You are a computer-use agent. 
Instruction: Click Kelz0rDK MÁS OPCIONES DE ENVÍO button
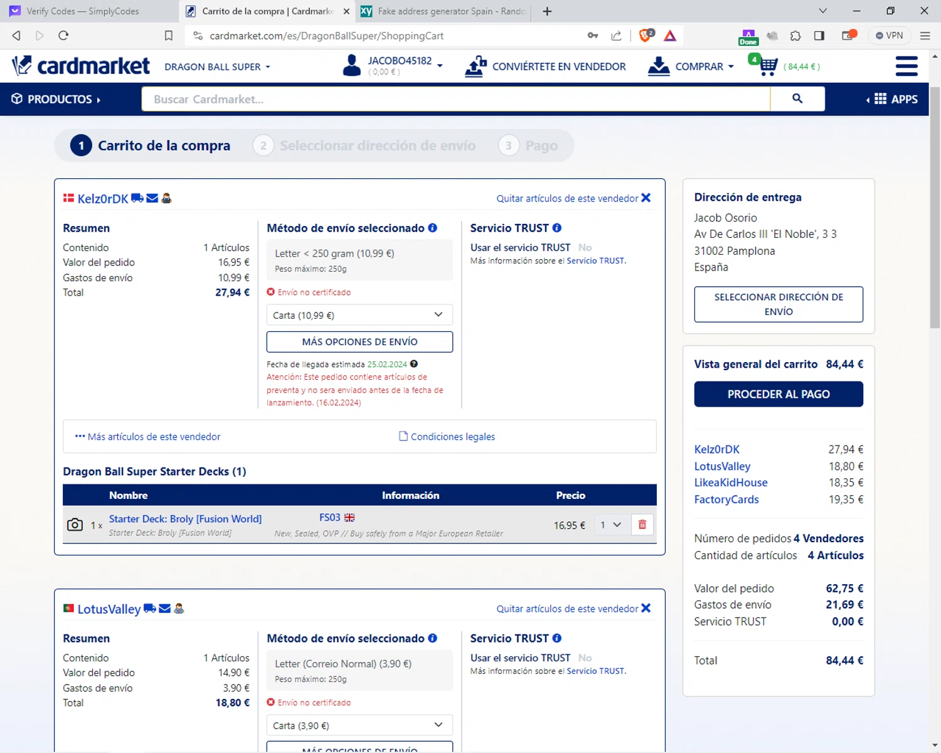coord(359,342)
